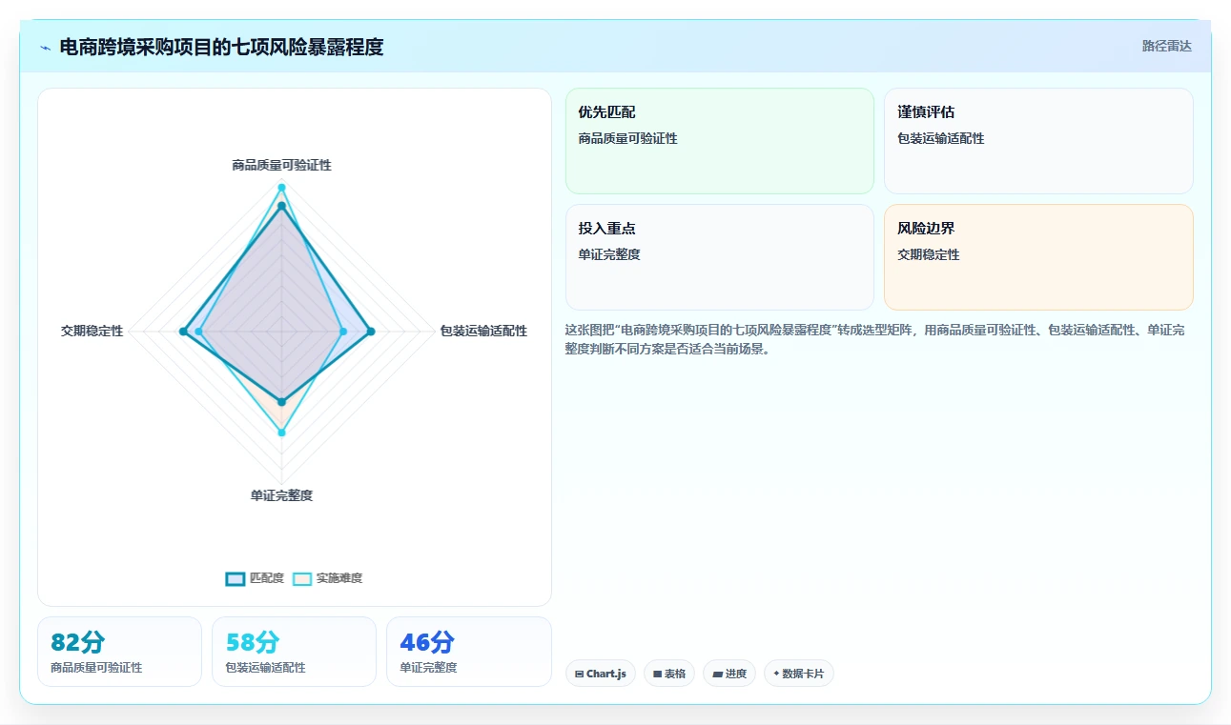
Task: Click the 数据卡片 tag chip
Action: (x=799, y=674)
